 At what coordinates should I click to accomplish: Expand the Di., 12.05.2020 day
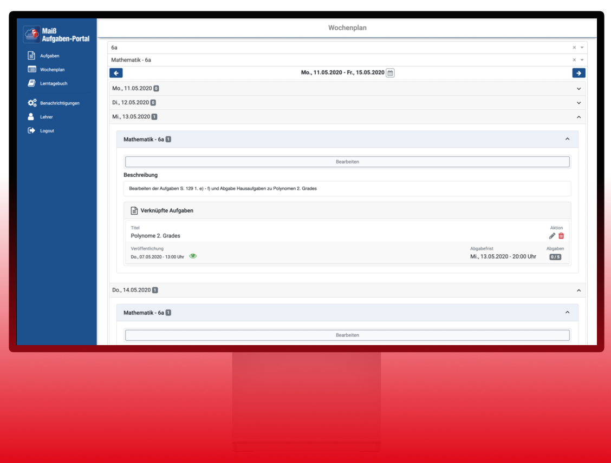(x=578, y=103)
